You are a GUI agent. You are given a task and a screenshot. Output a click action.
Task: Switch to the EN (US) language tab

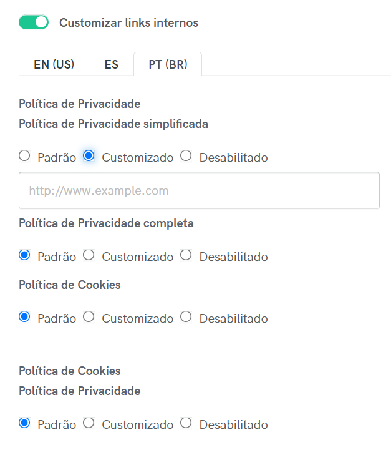click(x=54, y=64)
